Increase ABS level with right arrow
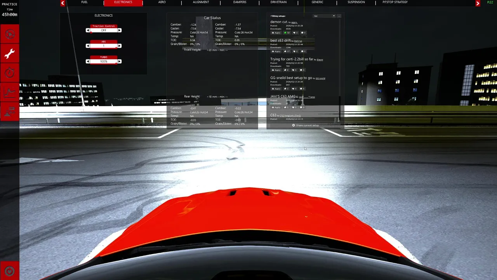Screen dimensions: 497x280 119,46
